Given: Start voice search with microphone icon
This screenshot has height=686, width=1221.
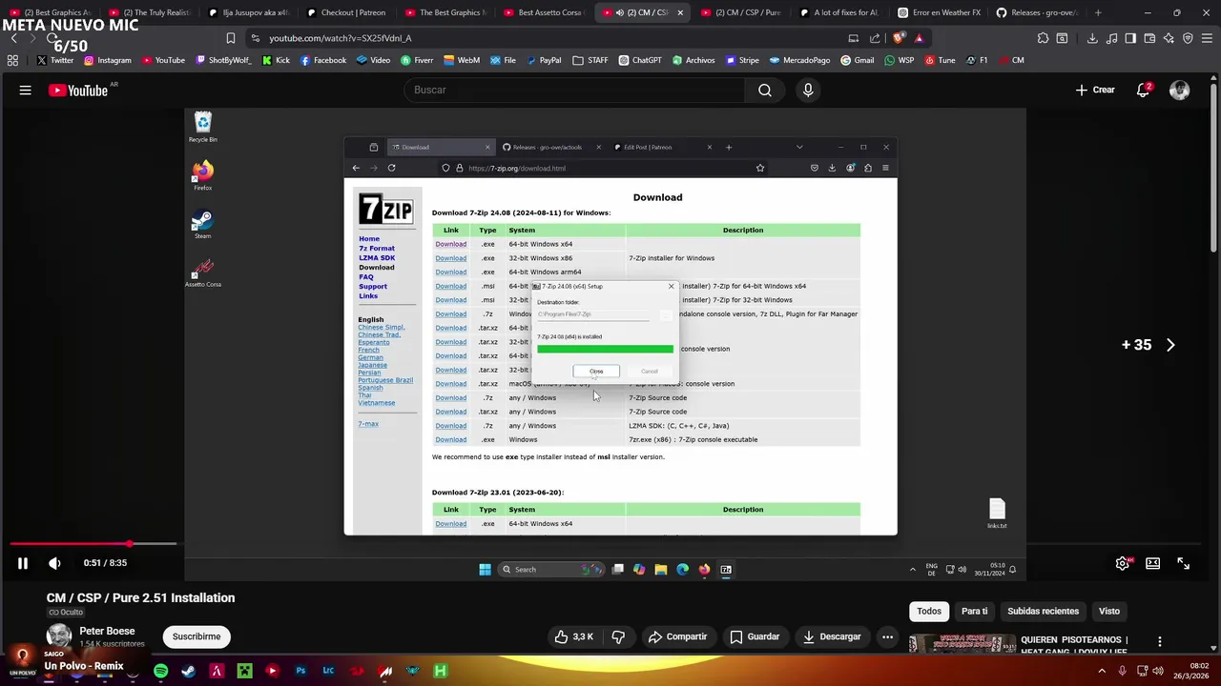Looking at the screenshot, I should pos(808,90).
